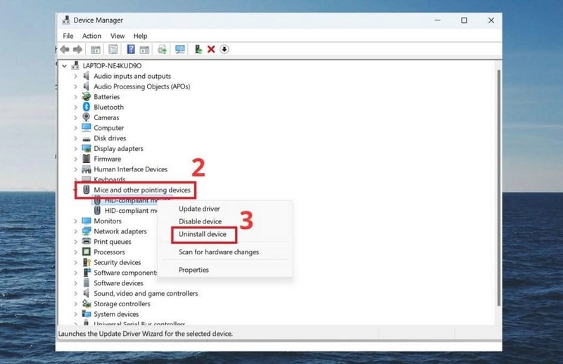This screenshot has height=364, width=563.
Task: Click the Audio inputs and outputs speaker icon
Action: pyautogui.click(x=86, y=76)
